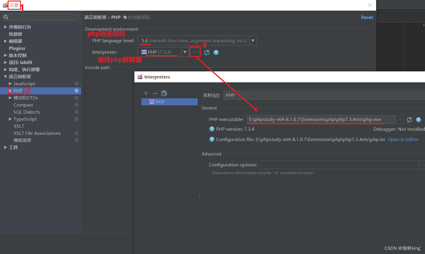The height and width of the screenshot is (254, 425).
Task: Click the project-level icon beside 模板语言
Action: pyautogui.click(x=76, y=140)
